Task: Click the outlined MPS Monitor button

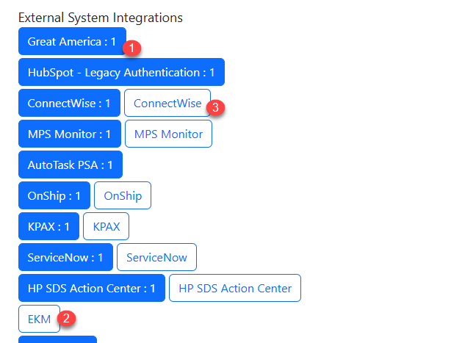Action: point(168,134)
